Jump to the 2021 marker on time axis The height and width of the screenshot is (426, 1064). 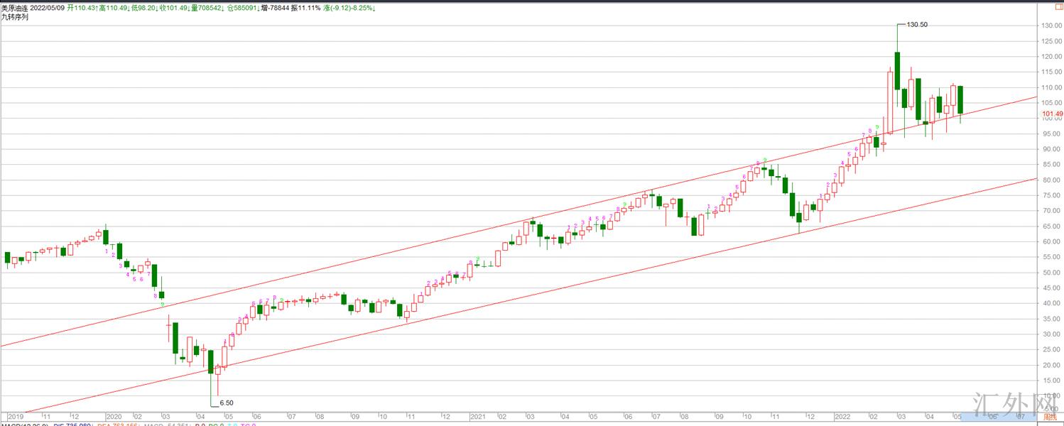point(478,417)
